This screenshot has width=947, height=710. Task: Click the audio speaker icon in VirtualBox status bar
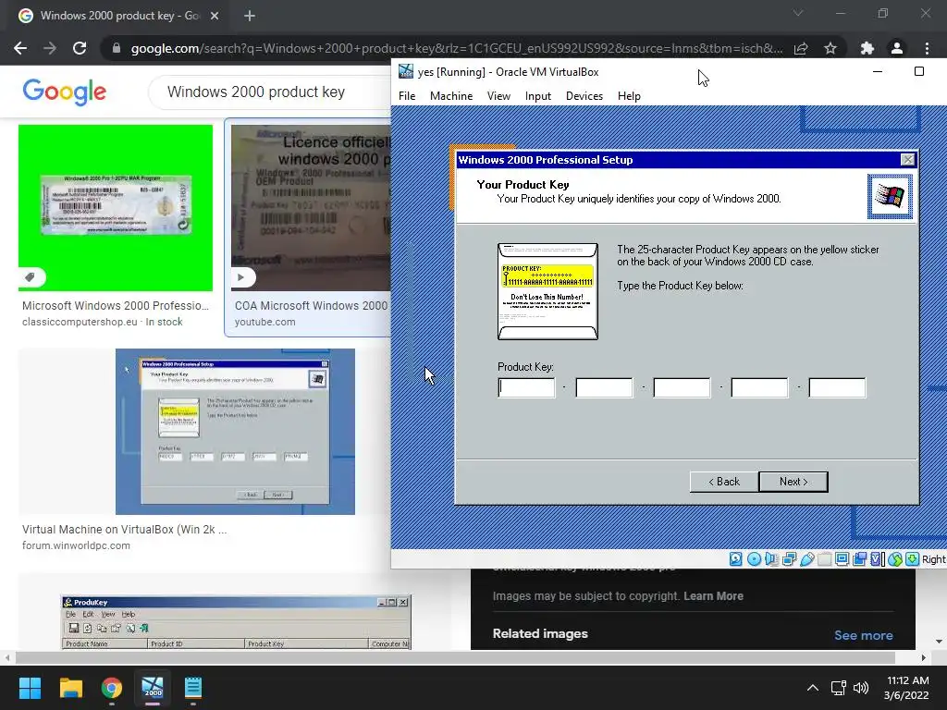[x=771, y=559]
